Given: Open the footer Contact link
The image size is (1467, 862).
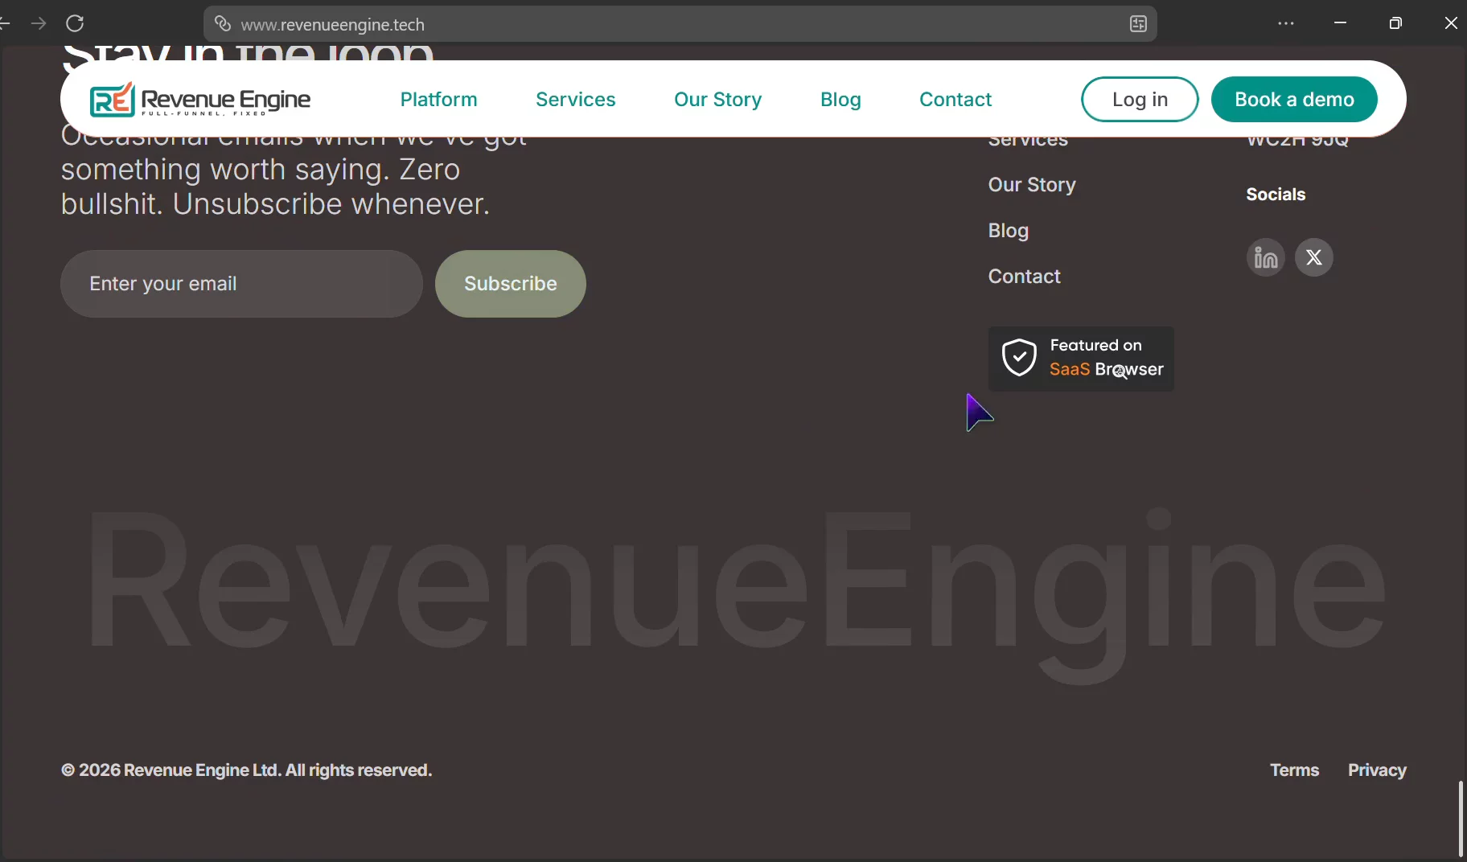Looking at the screenshot, I should tap(1025, 277).
